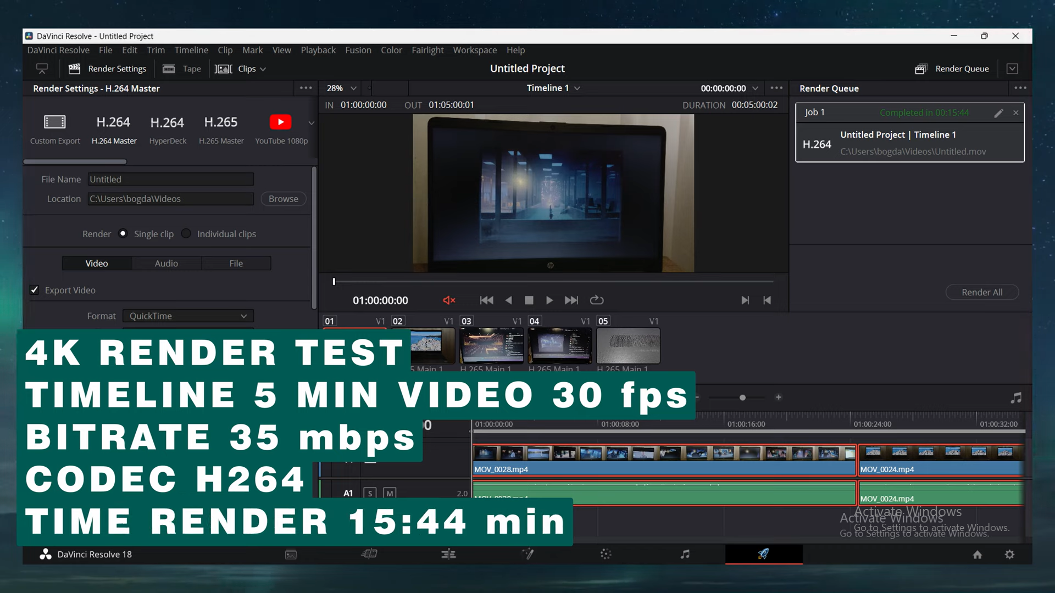Click the go to next clip icon

coord(745,300)
